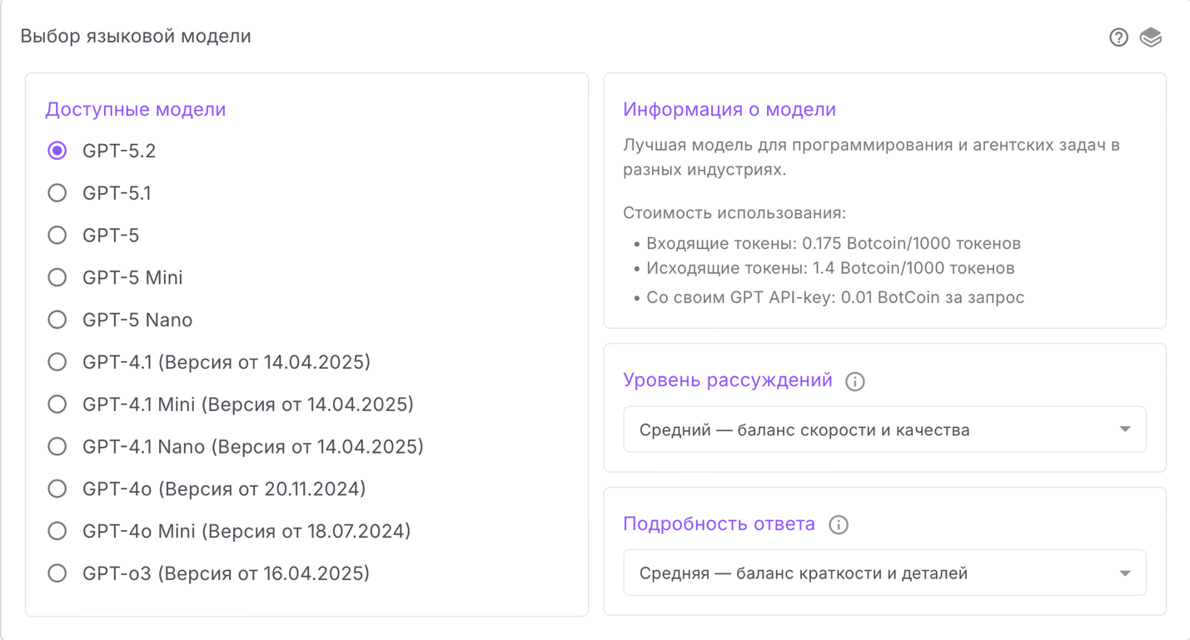Select GPT-o3 (Версия от 16.04.2025)
This screenshot has height=640, width=1190.
click(x=57, y=573)
